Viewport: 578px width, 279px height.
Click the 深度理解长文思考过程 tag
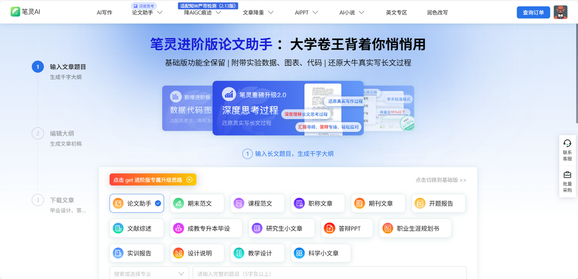(x=305, y=114)
